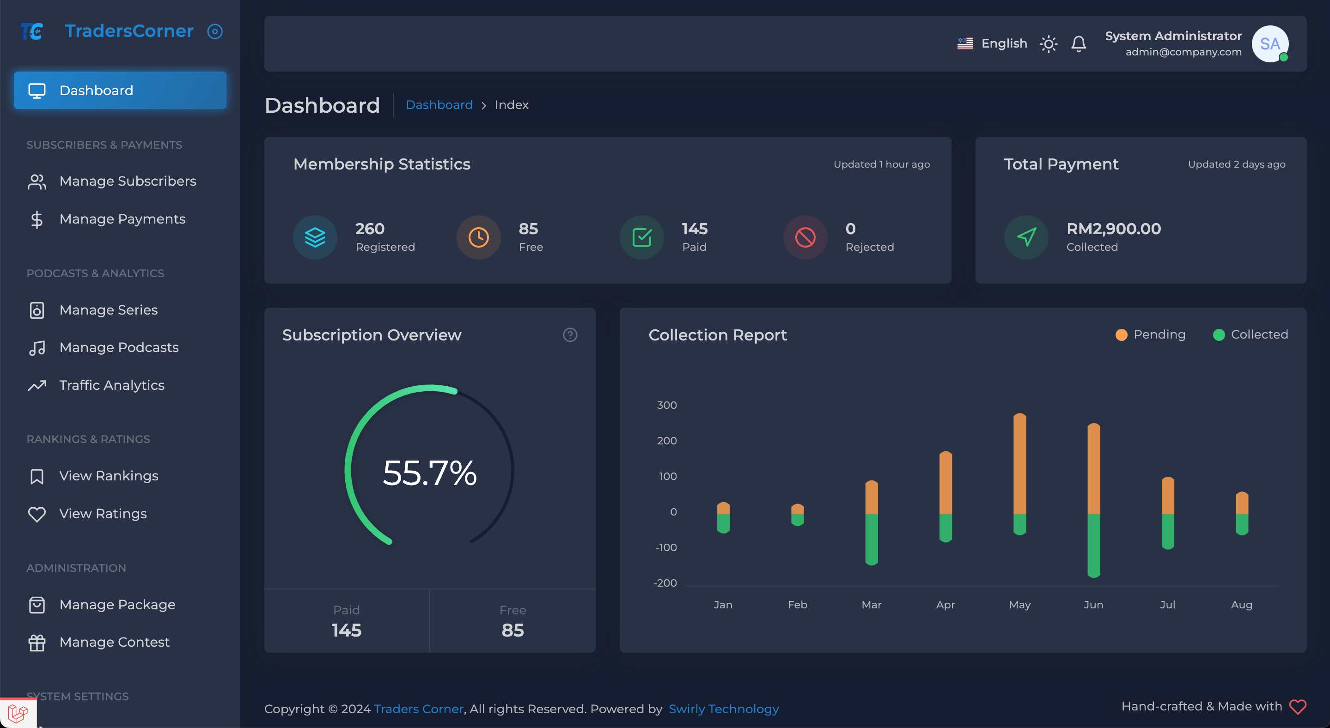The height and width of the screenshot is (728, 1330).
Task: Click the Manage Podcasts music icon
Action: click(37, 348)
